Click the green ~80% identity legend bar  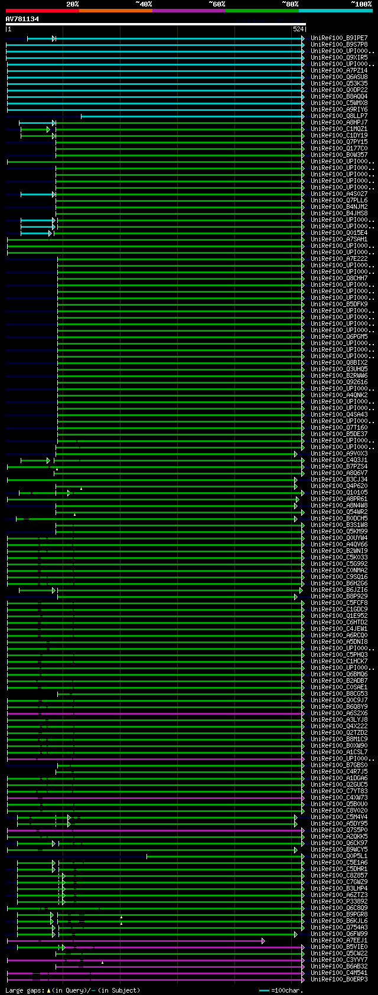pos(262,11)
